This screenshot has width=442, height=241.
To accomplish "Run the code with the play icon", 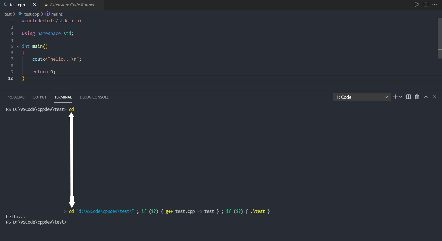I will pos(417,4).
